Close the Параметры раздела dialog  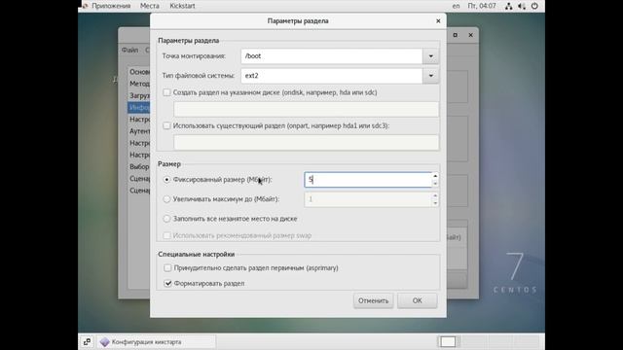[438, 21]
